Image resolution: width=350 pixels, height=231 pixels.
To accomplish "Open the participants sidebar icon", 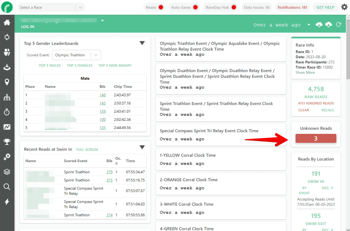I will coord(7,52).
